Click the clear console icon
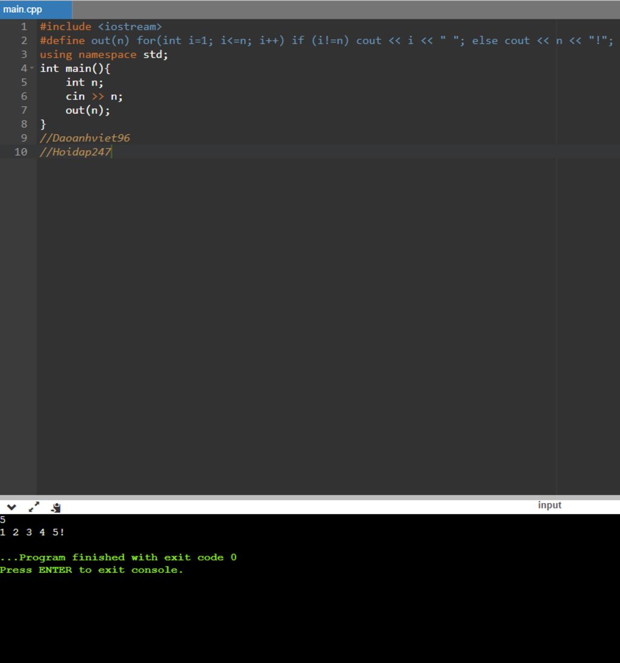 [56, 507]
